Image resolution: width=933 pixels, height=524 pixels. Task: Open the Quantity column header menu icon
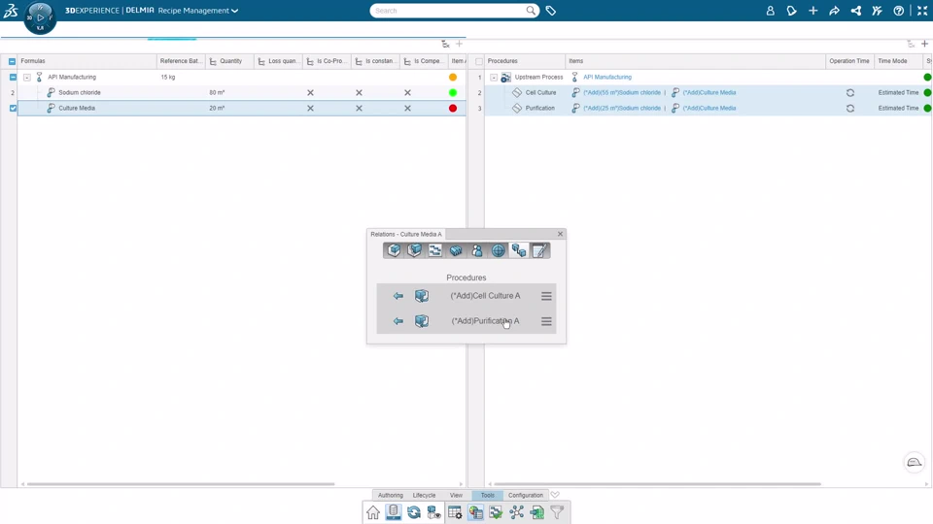[x=213, y=61]
